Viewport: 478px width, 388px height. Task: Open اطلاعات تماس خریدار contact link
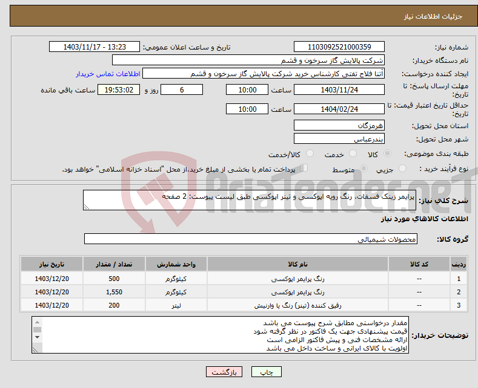(x=108, y=74)
